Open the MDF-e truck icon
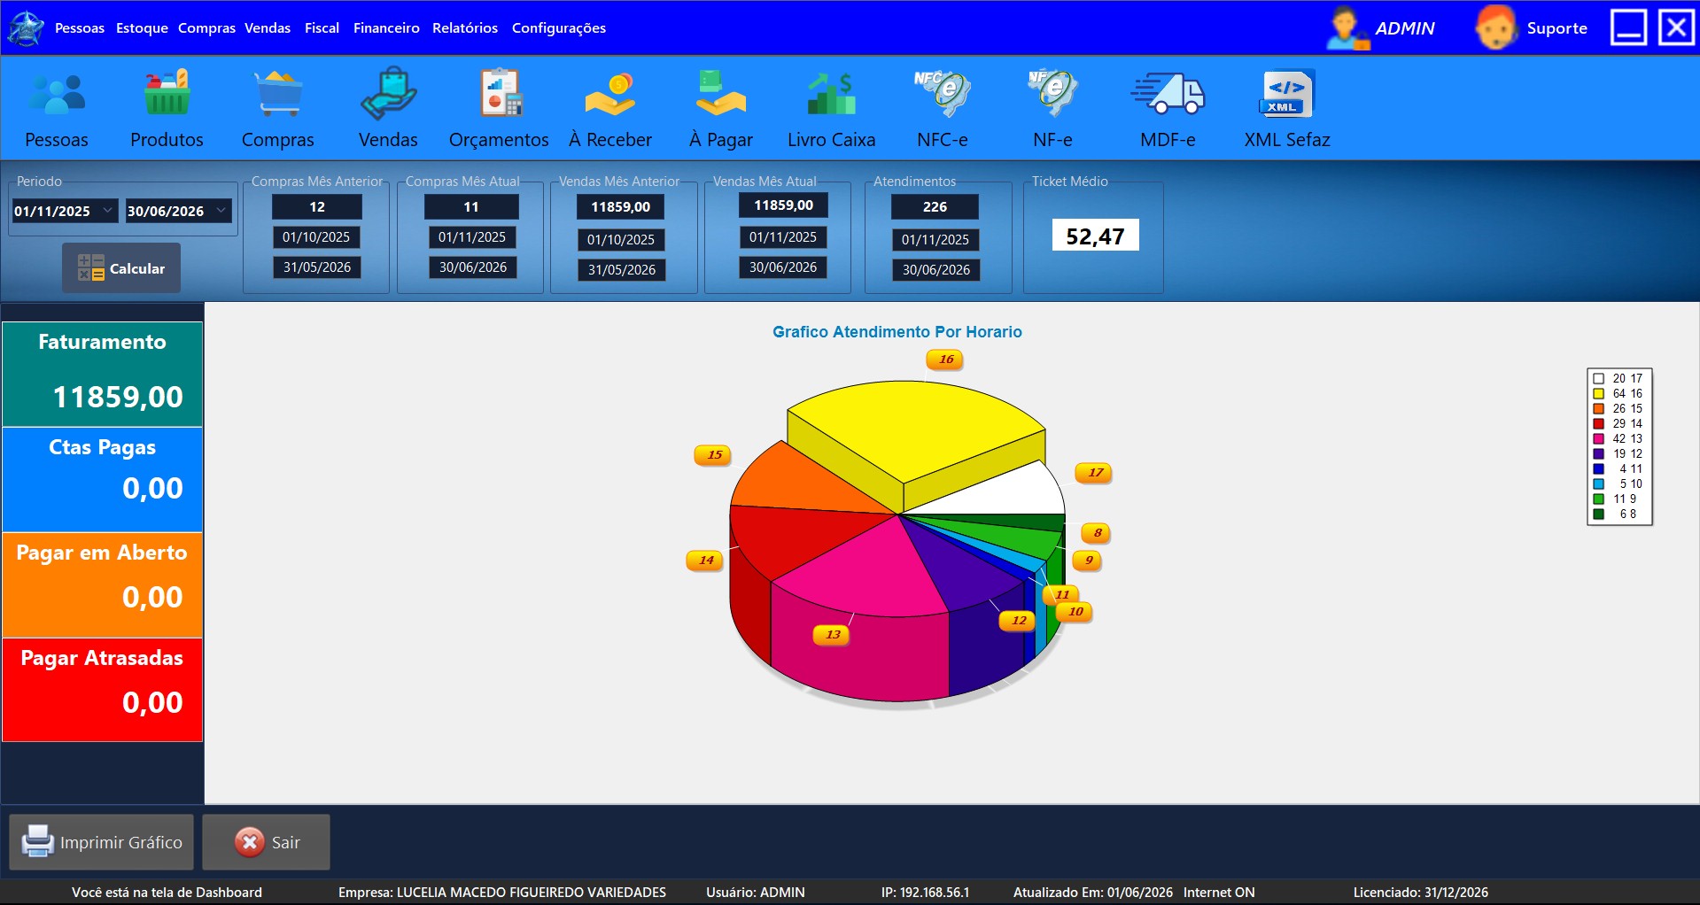1700x905 pixels. tap(1168, 94)
